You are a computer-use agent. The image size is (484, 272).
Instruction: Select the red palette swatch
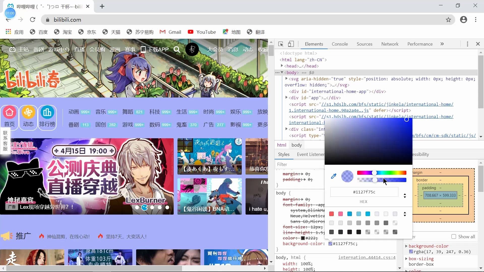[331, 214]
